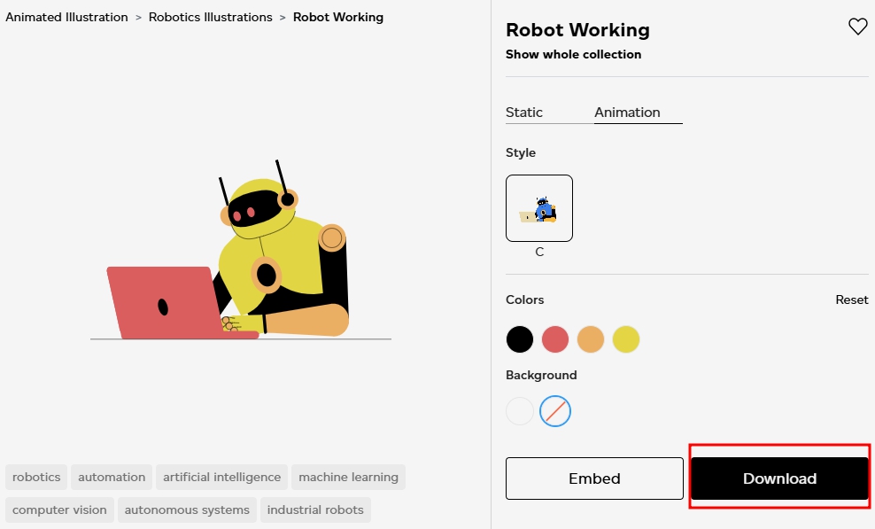
Task: Pick the orange color swatch
Action: click(591, 339)
